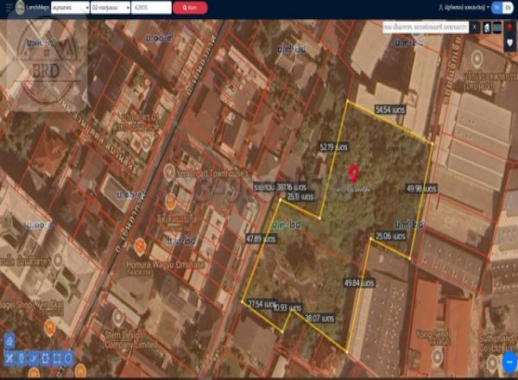Screen dimensions: 518x380
Task: Switch language to TH
Action: point(497,7)
